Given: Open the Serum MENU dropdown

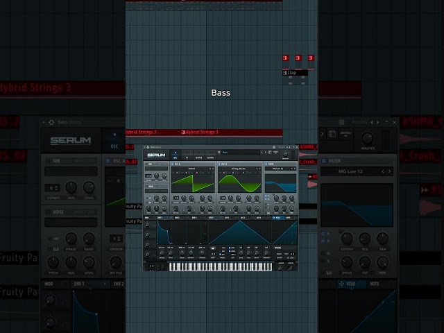Looking at the screenshot, I should [x=276, y=152].
